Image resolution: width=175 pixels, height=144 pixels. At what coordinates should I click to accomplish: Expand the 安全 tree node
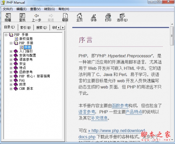pos(11,64)
